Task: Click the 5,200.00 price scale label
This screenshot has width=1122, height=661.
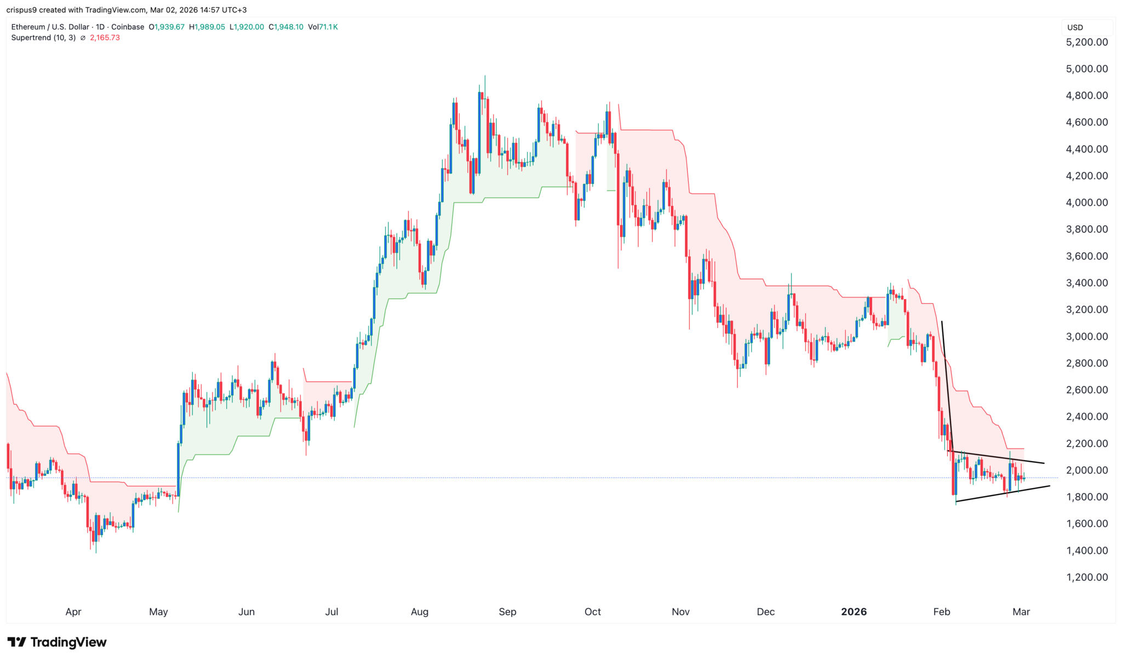Action: (x=1086, y=42)
